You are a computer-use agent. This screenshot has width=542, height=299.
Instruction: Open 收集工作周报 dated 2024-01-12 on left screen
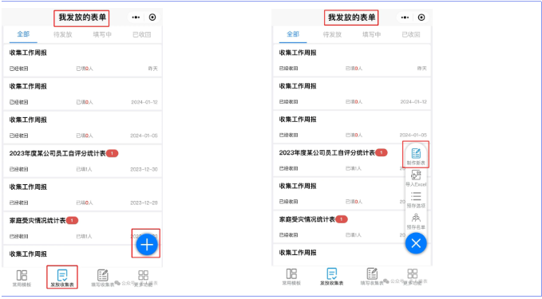coord(82,93)
